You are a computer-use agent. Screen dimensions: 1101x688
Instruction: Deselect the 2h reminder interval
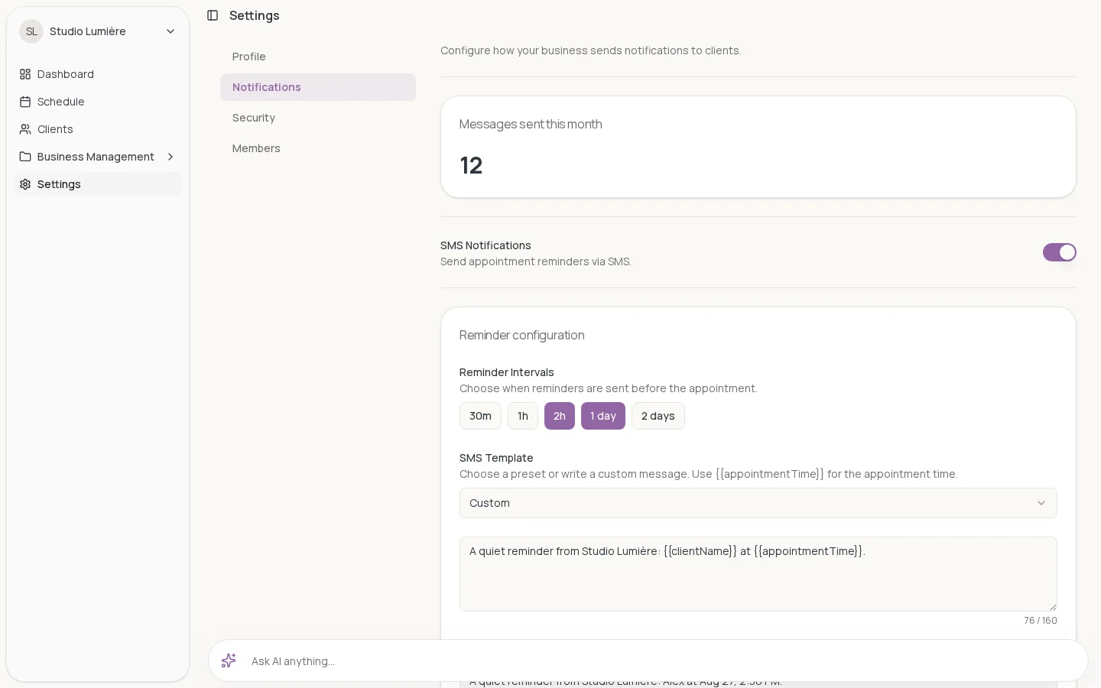click(560, 416)
